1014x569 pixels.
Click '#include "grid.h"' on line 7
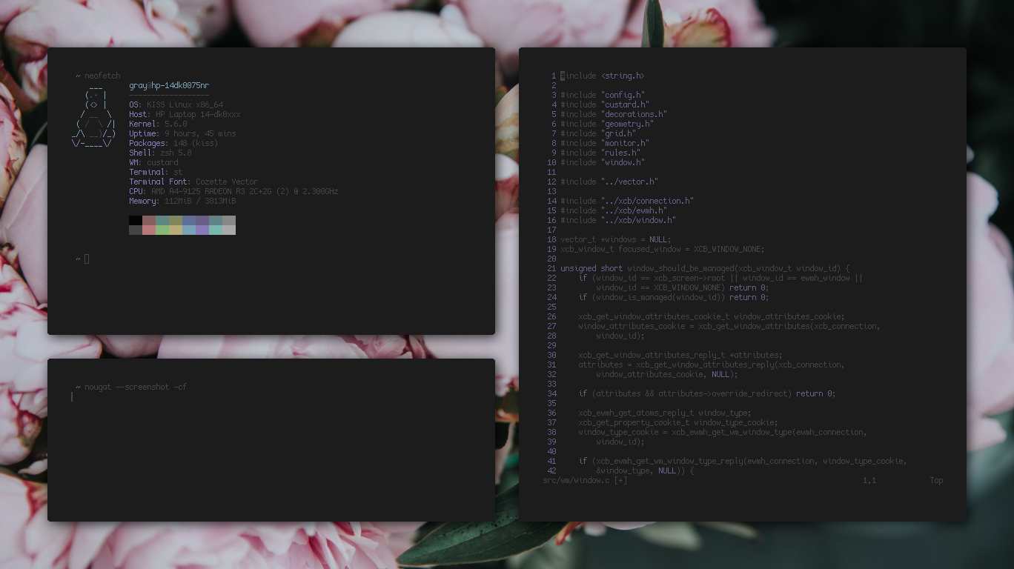click(598, 133)
